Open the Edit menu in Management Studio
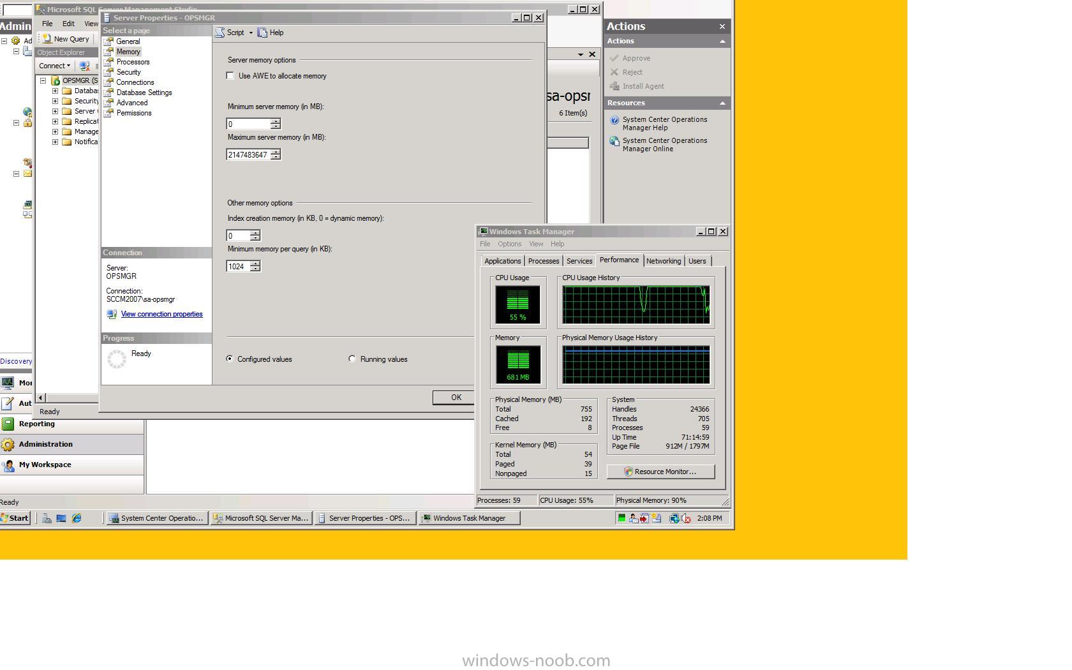Viewport: 1072px width, 670px height. coord(68,24)
